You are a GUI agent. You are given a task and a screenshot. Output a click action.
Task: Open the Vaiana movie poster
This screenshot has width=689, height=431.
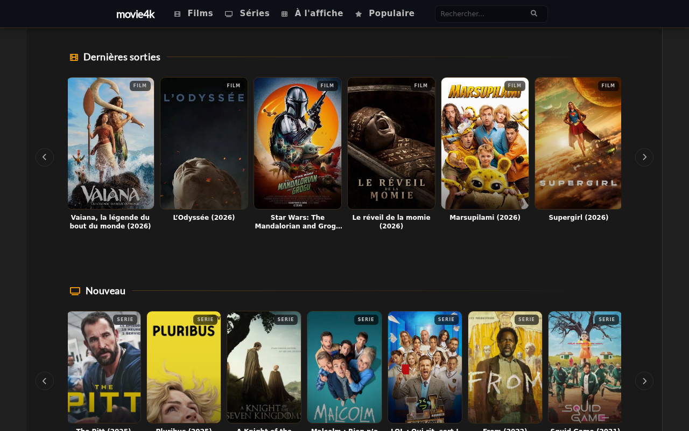[x=111, y=143]
